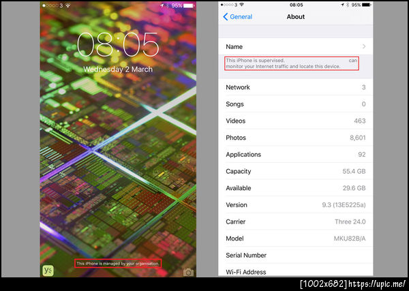Select the Songs row label
The height and width of the screenshot is (291, 409).
pos(234,104)
